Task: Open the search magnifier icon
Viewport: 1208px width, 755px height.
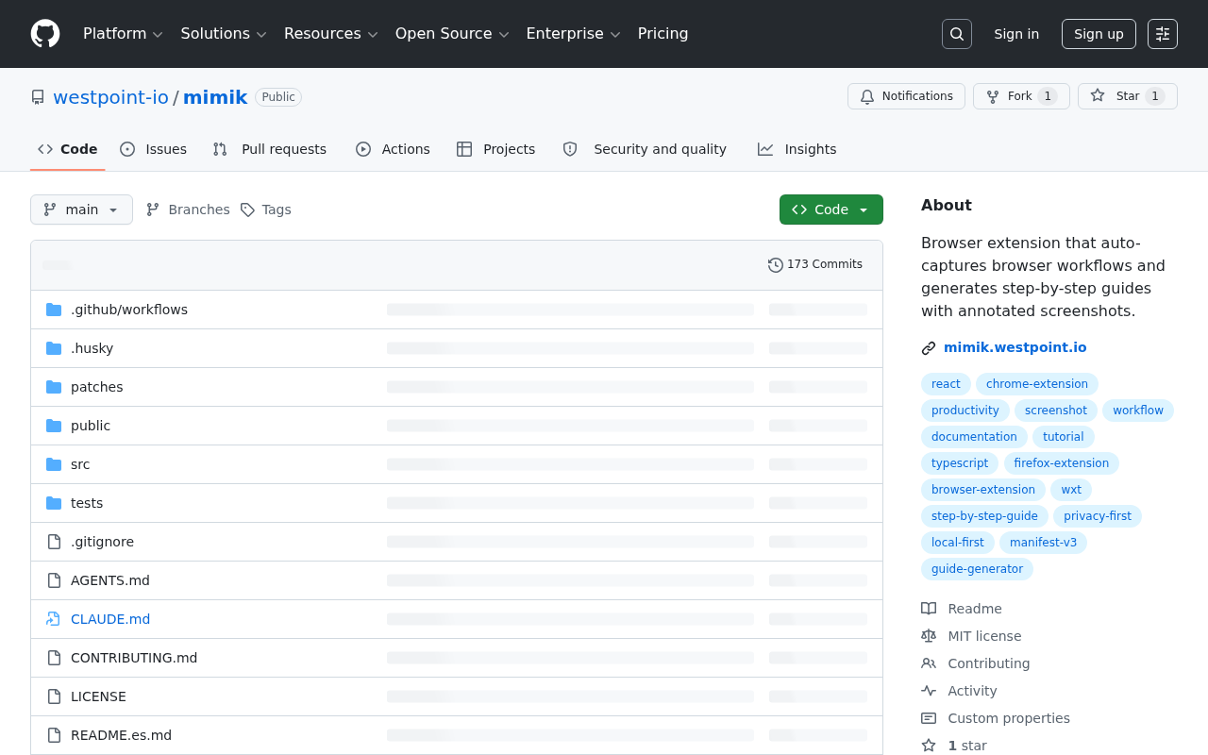Action: 957,34
